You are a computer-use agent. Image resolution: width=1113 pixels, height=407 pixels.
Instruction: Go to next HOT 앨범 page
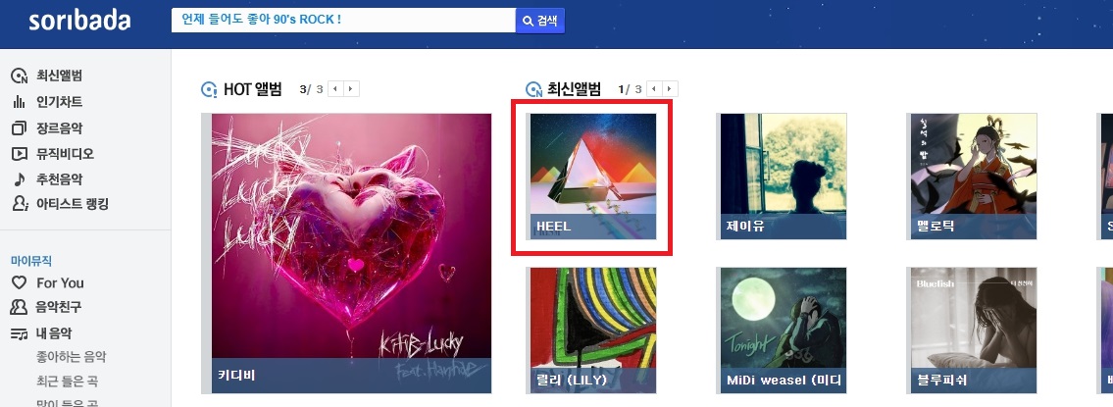click(x=351, y=89)
